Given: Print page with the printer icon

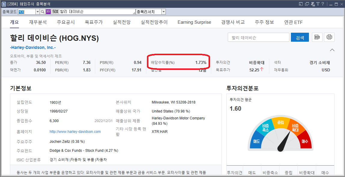Looking at the screenshot, I should (329, 37).
